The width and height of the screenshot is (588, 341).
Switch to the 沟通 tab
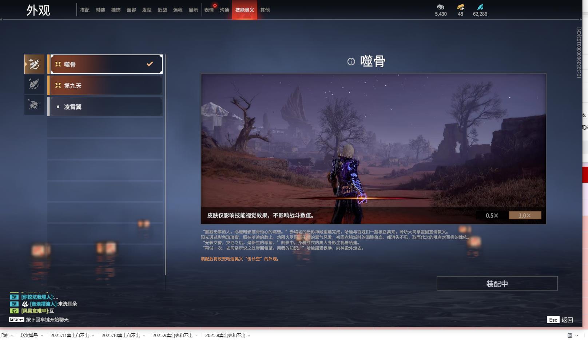coord(225,10)
